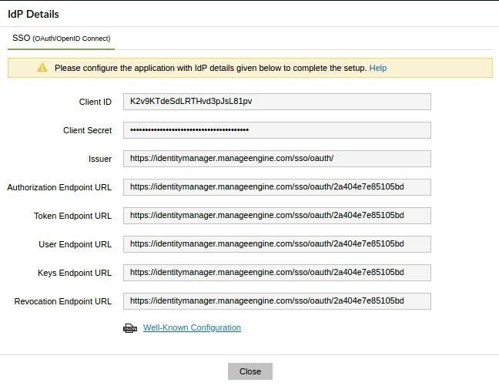The image size is (499, 386).
Task: Click the Issuer label
Action: click(100, 159)
